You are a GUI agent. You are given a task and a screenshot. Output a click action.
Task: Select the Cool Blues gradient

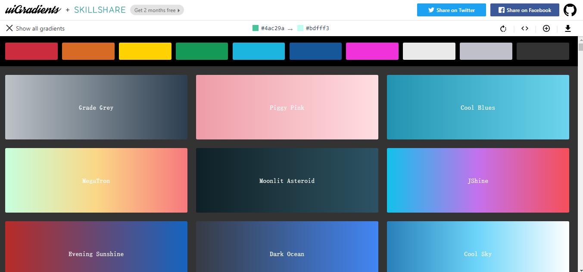coord(478,107)
